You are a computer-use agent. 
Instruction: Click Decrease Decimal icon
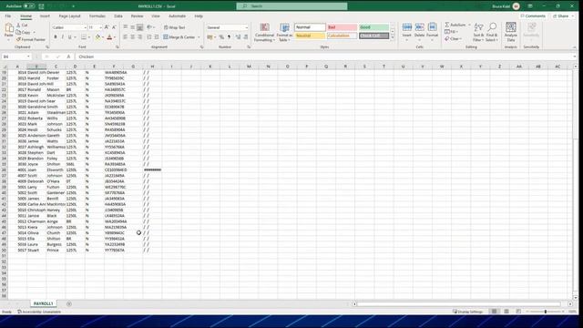pos(246,37)
